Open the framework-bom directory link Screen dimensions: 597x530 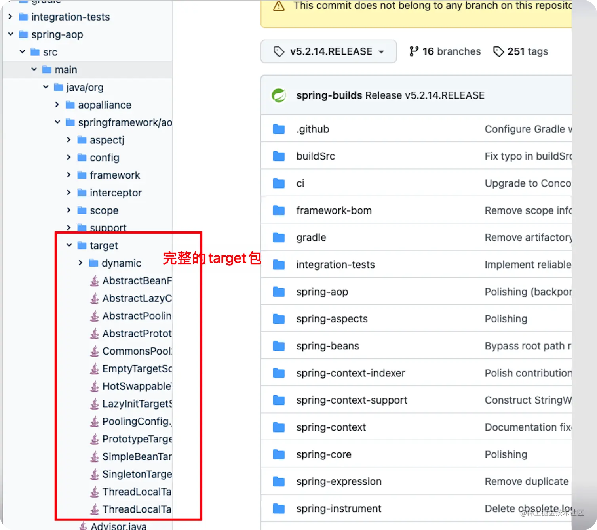(x=334, y=210)
